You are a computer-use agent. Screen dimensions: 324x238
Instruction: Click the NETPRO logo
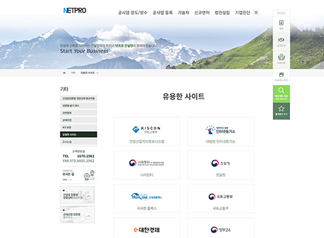[x=74, y=10]
